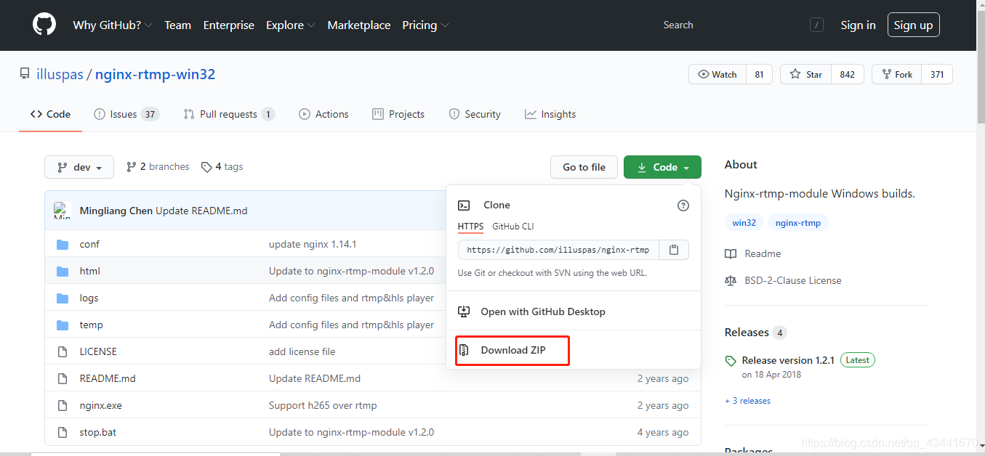The image size is (985, 456).
Task: Open the GitHub home logo
Action: pos(44,25)
